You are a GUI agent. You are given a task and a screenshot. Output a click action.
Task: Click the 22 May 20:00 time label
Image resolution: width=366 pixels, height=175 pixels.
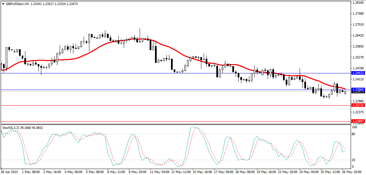(x=287, y=172)
